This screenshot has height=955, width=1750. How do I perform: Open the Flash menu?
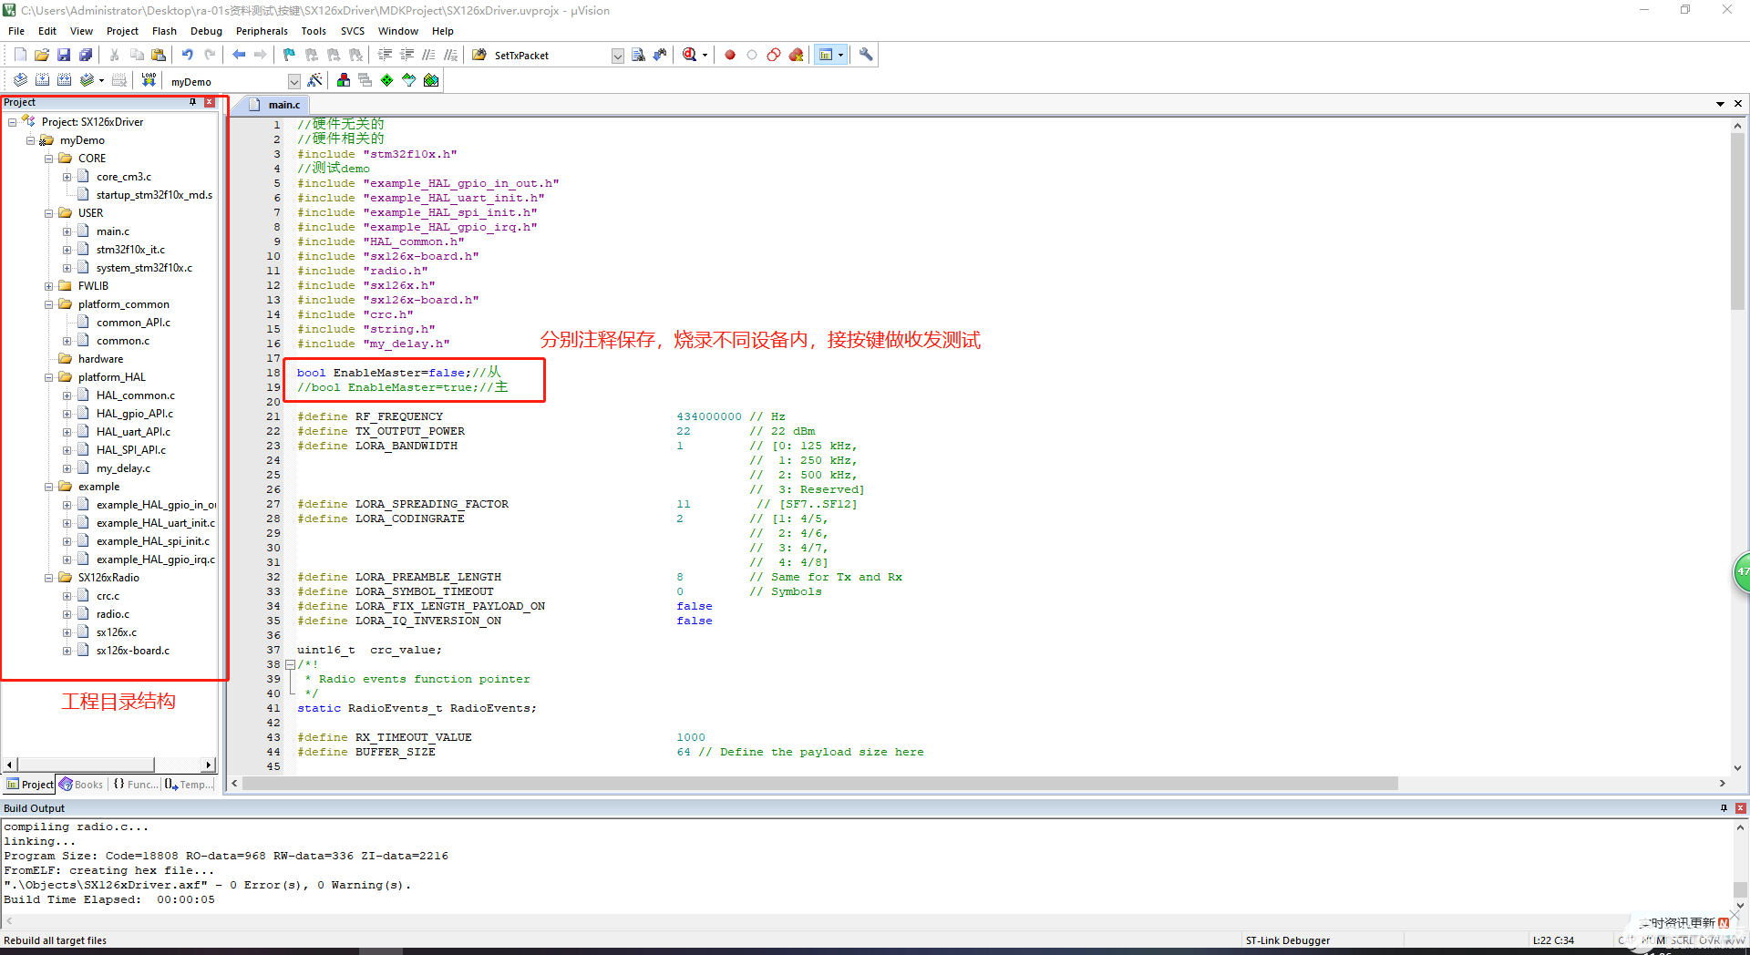(x=164, y=31)
